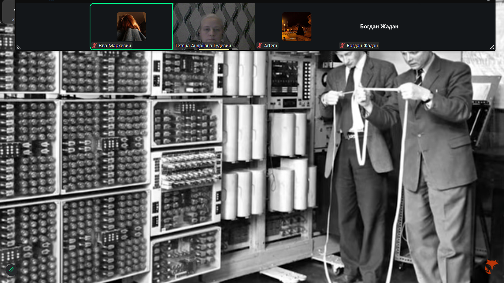Viewport: 504px width, 283px height.
Task: Click Богдан Жадан's muted microphone icon
Action: click(342, 46)
